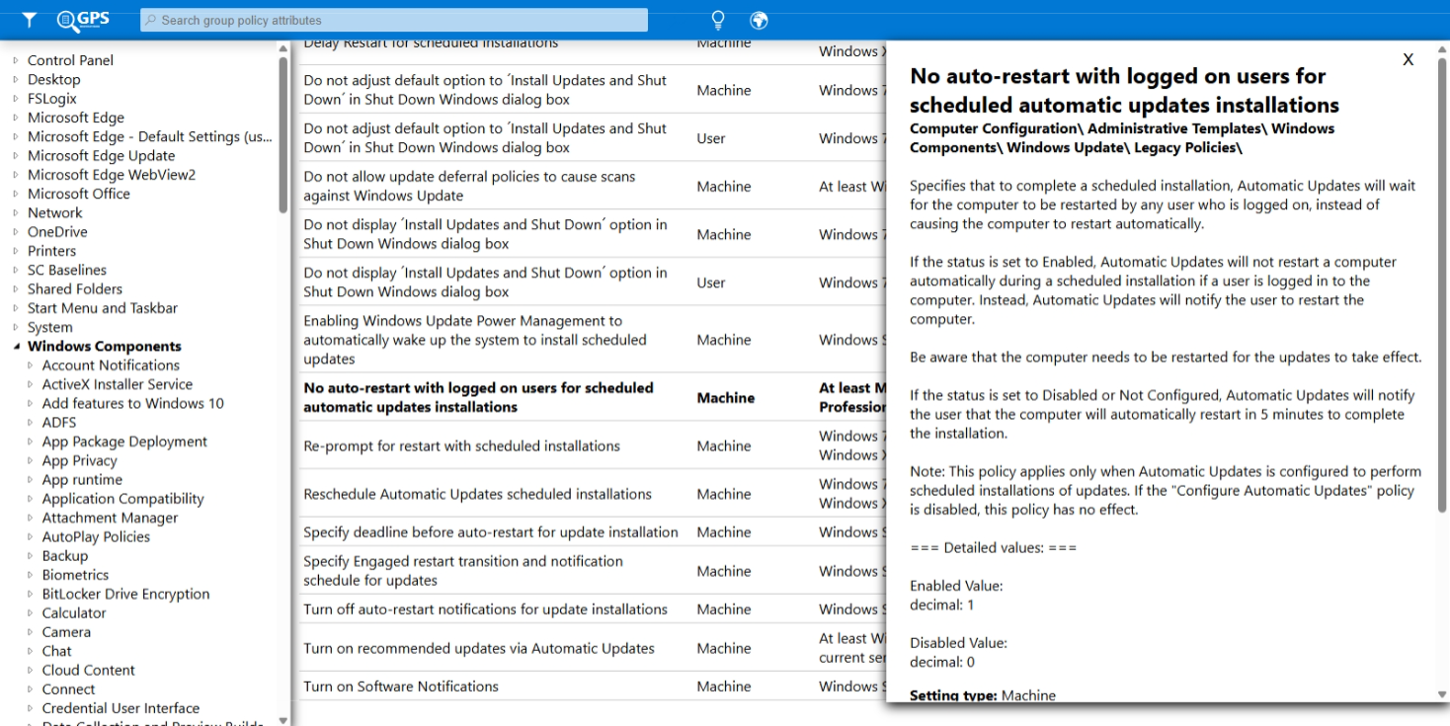The image size is (1450, 726).
Task: Click scroll-down arrow of details panel
Action: click(1443, 694)
